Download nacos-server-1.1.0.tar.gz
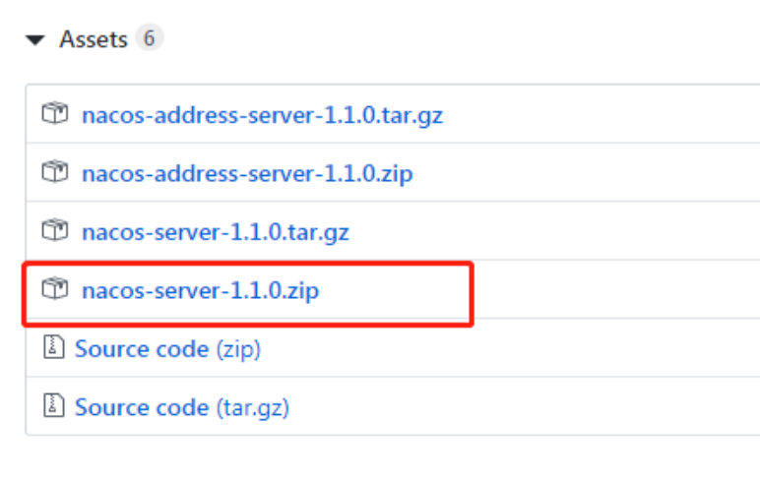This screenshot has height=481, width=760. tap(216, 233)
